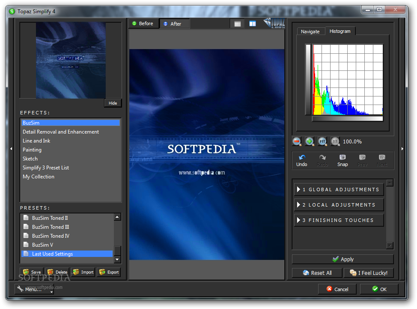Switch to the Navigate tab

tap(310, 32)
